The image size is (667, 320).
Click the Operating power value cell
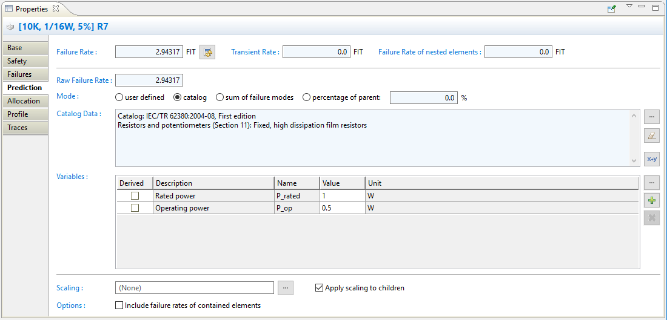coord(342,208)
